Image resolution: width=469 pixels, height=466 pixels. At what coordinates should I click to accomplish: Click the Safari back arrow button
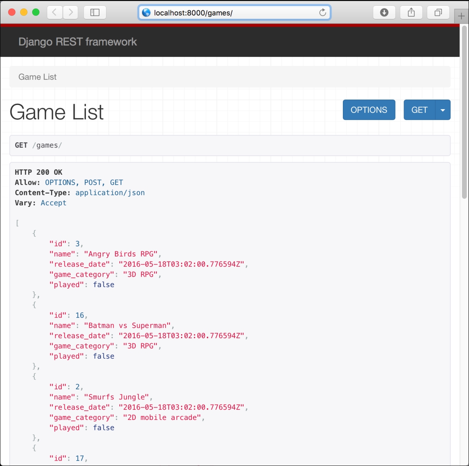click(55, 12)
